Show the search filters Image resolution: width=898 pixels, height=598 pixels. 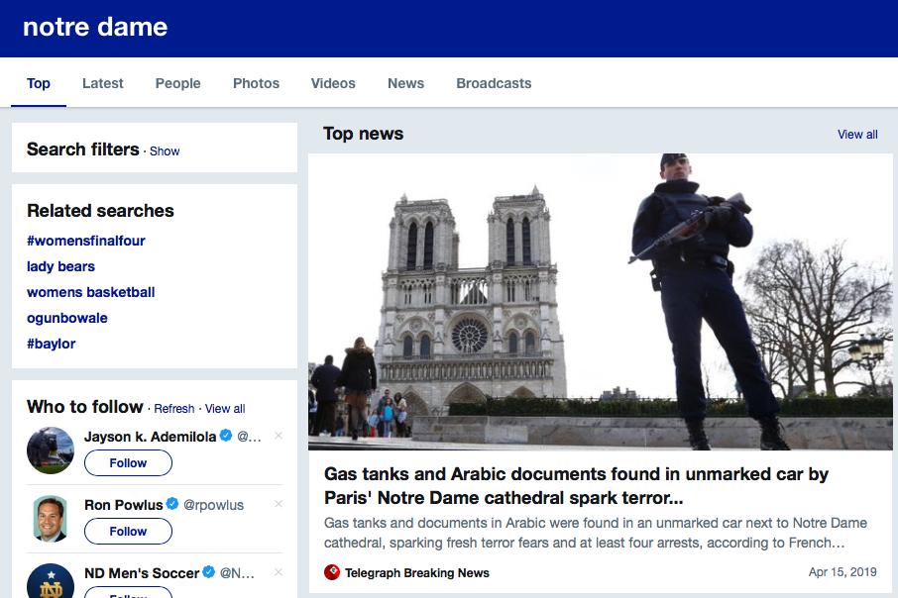click(x=165, y=151)
